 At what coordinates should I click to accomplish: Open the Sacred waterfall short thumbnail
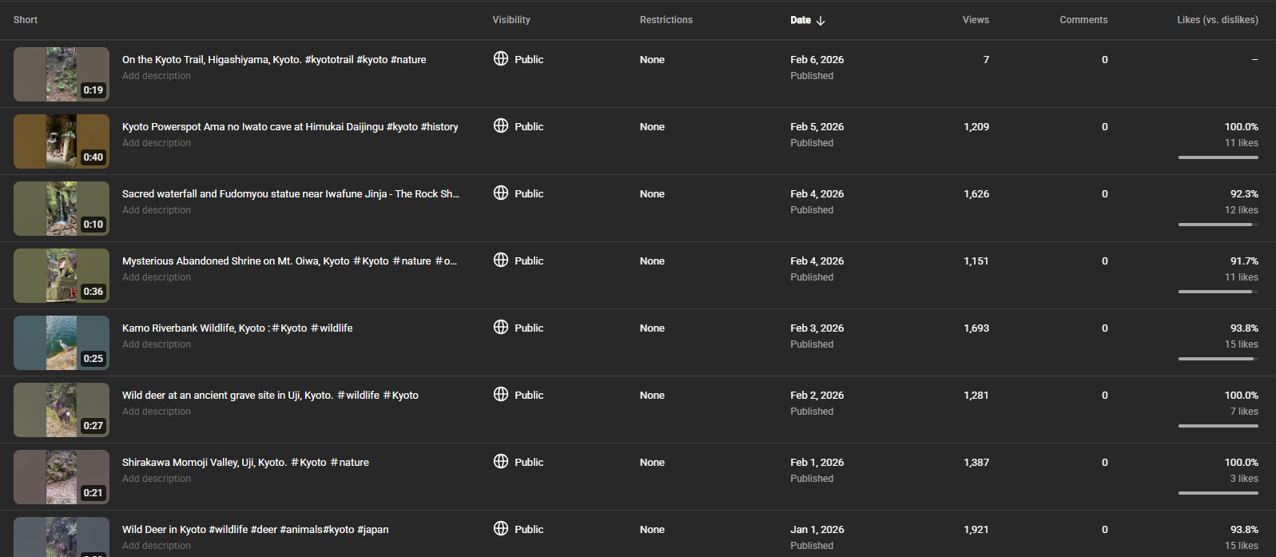pyautogui.click(x=62, y=208)
